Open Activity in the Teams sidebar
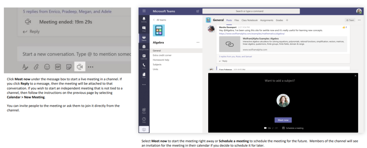 coord(144,19)
